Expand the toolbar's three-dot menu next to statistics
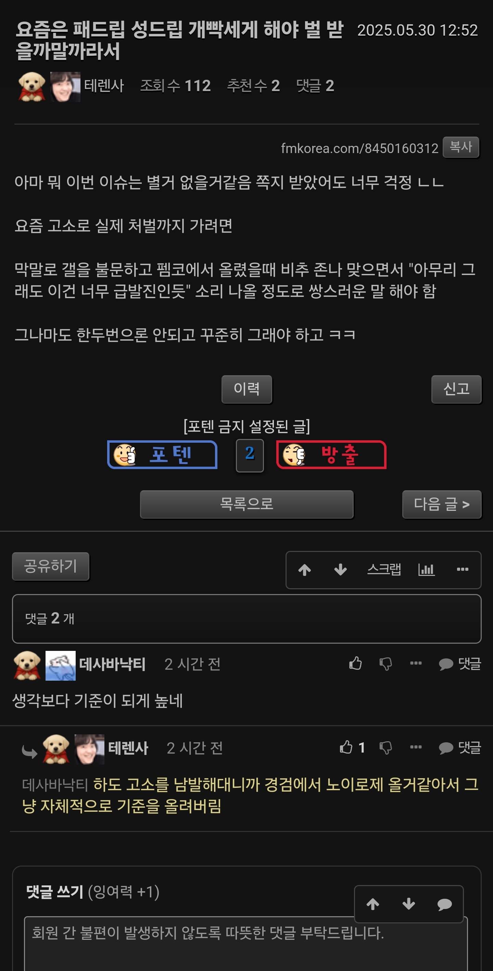The width and height of the screenshot is (493, 971). point(463,569)
